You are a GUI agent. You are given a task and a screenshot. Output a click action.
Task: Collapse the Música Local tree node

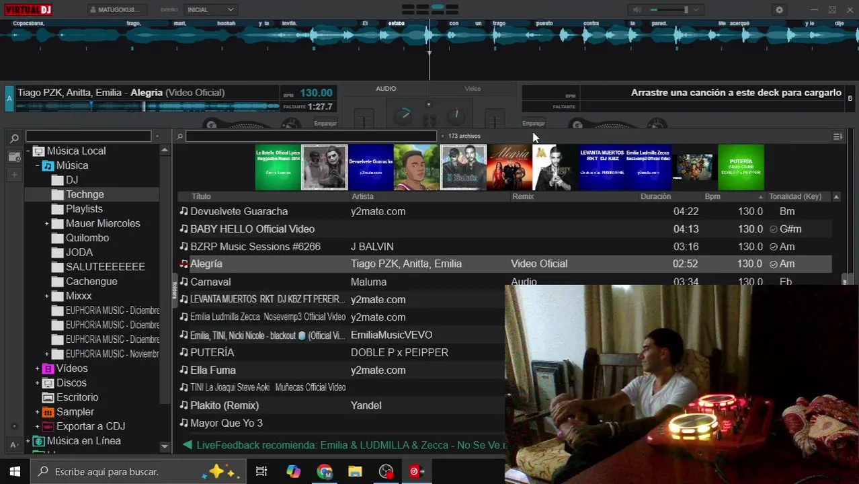pyautogui.click(x=28, y=151)
